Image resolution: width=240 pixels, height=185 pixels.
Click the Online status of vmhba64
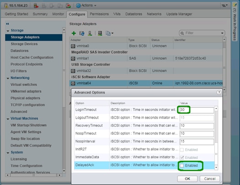(157, 83)
